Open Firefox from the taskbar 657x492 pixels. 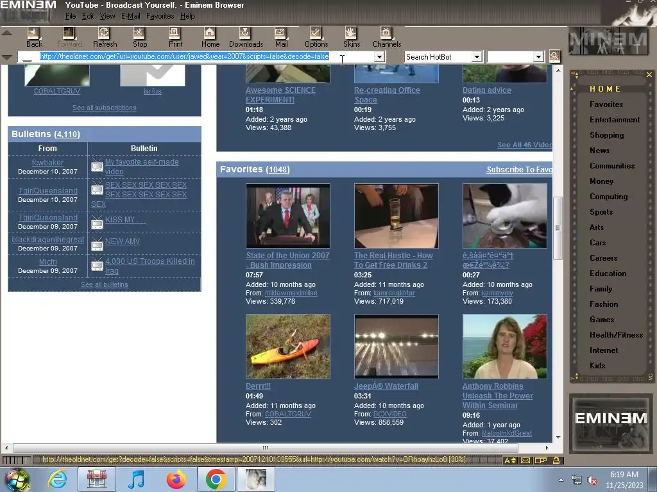point(176,479)
